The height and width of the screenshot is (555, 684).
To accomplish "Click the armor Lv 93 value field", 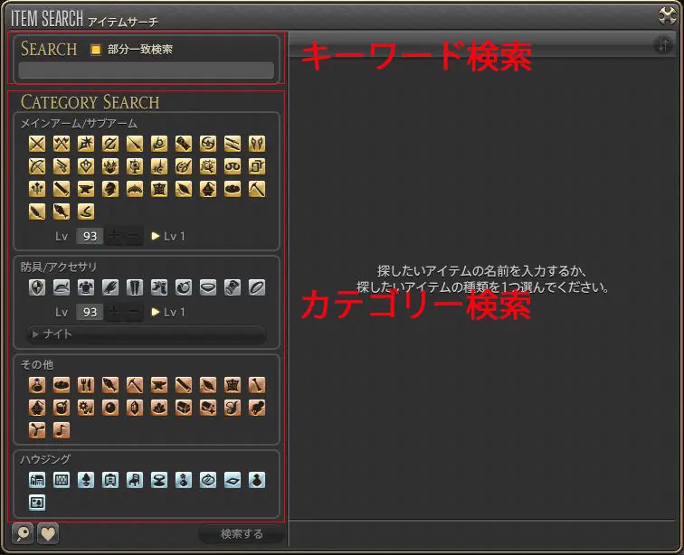I will [90, 312].
